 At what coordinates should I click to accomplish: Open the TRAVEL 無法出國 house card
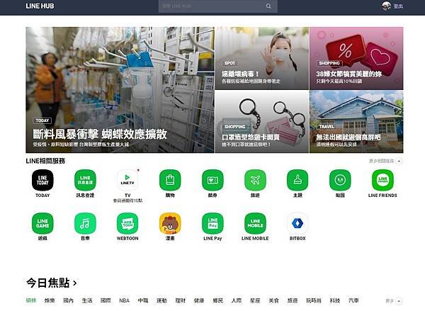[356, 122]
